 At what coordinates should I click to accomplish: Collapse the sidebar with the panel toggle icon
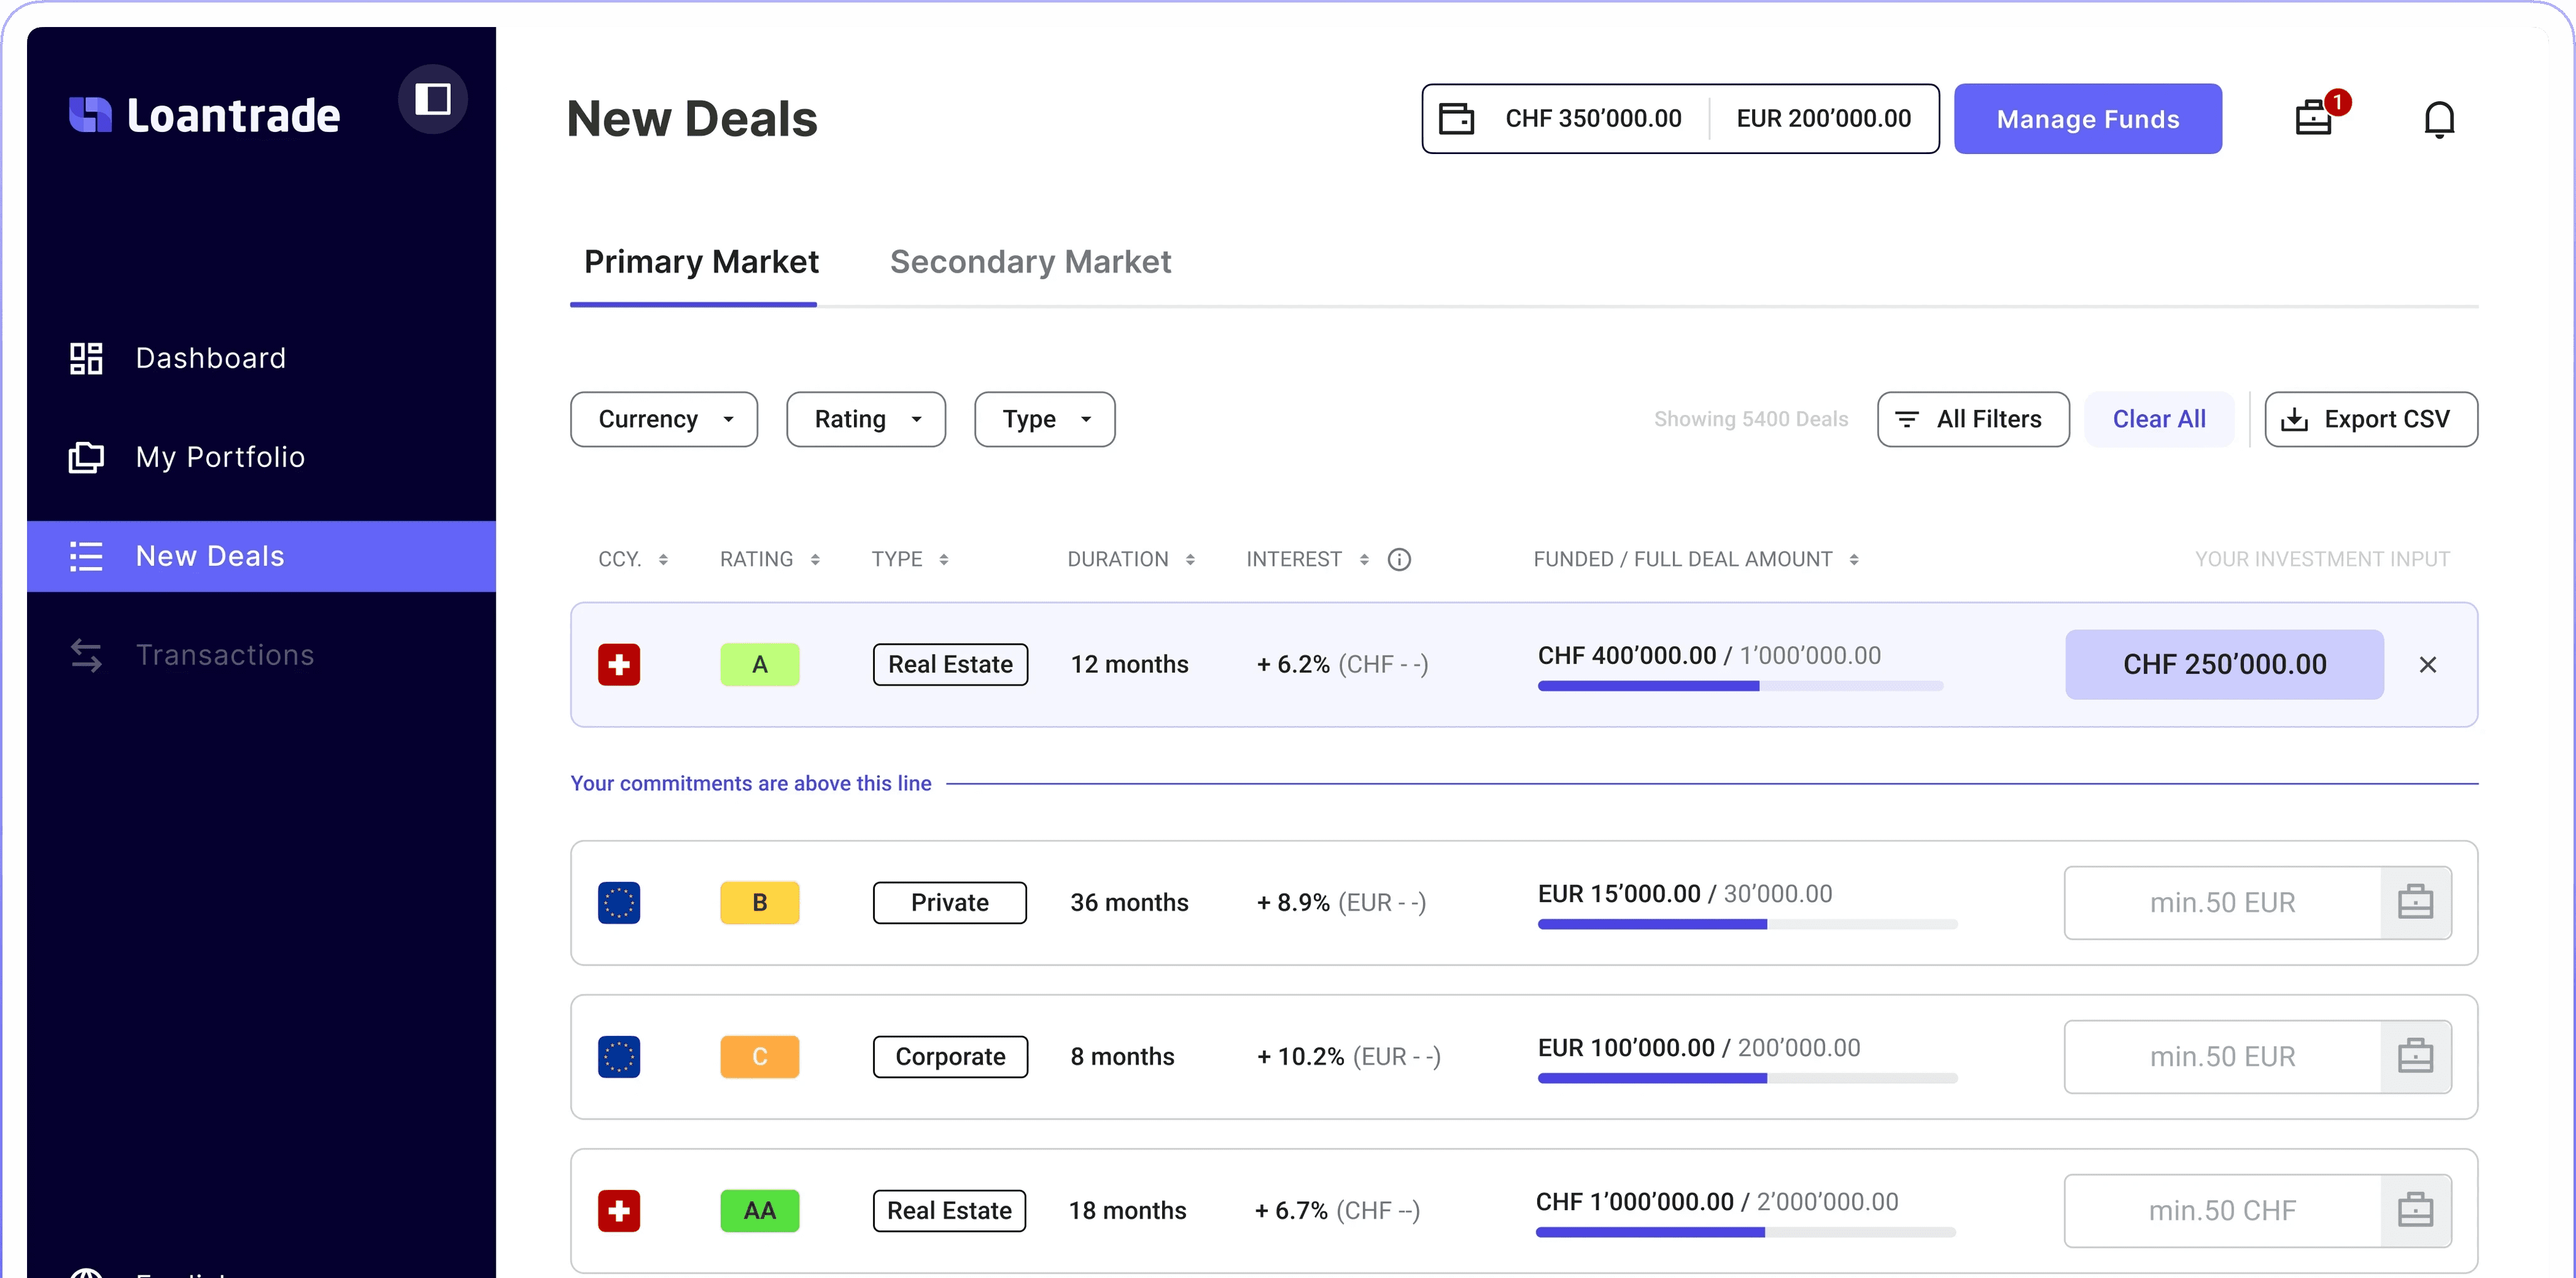click(x=432, y=99)
